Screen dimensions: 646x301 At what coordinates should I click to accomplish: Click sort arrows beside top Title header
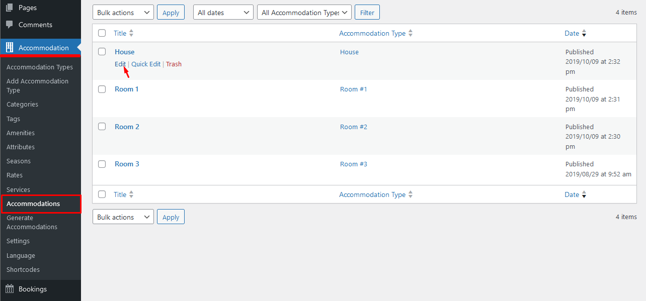[x=131, y=33]
